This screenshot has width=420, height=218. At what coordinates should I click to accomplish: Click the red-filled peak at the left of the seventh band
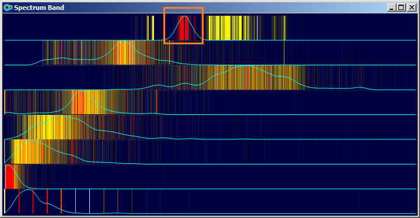click(x=10, y=177)
